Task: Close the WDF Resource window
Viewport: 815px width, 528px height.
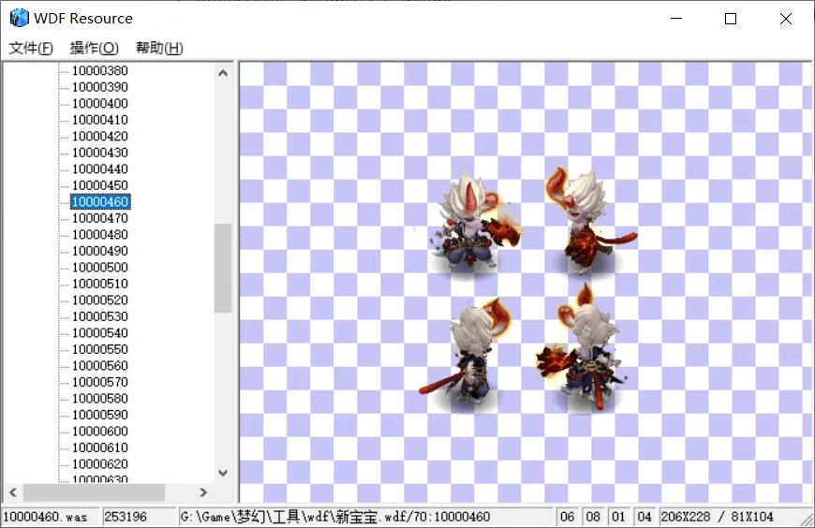Action: pyautogui.click(x=786, y=19)
